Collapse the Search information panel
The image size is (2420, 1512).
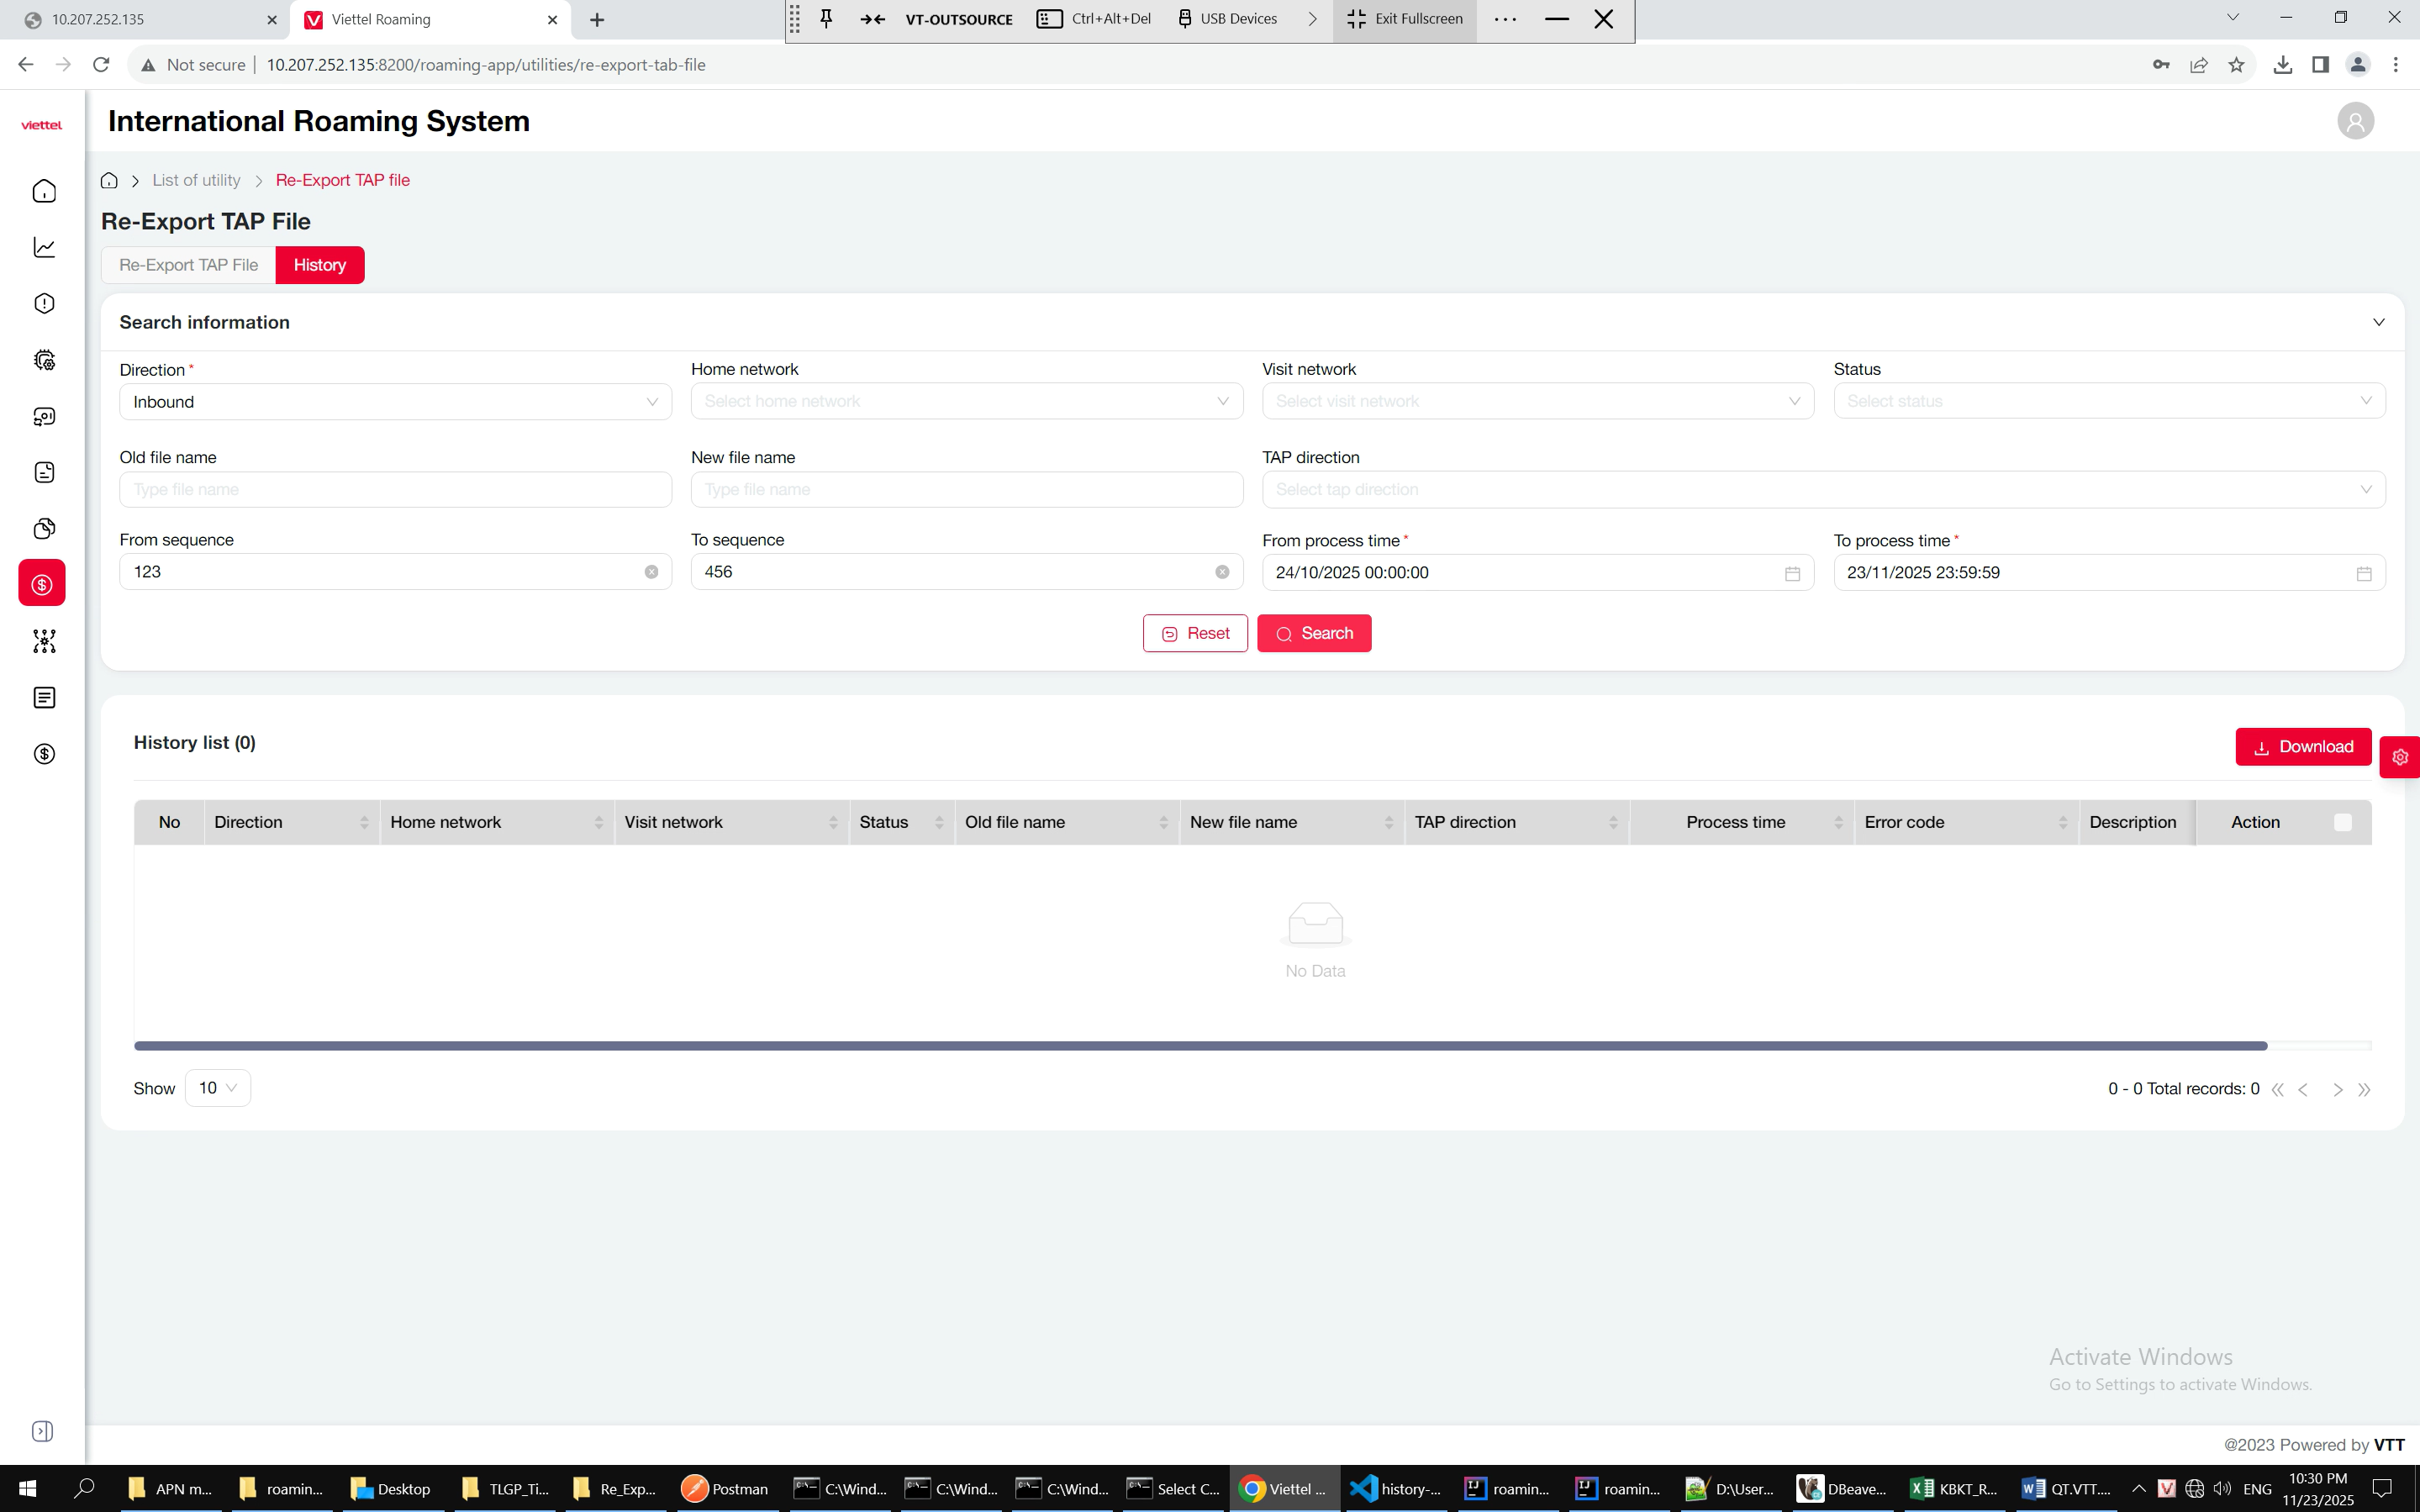(2378, 322)
